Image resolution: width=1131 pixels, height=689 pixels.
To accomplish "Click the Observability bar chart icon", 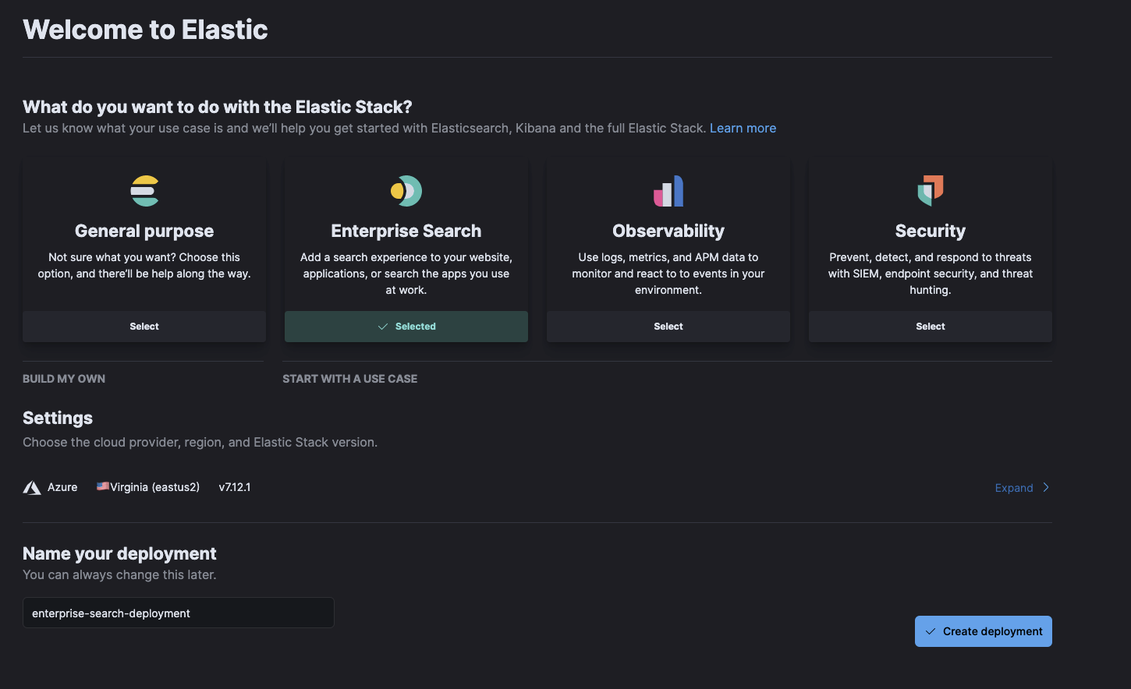I will (x=668, y=191).
